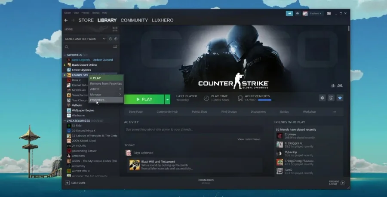Toggle the favorite star button
Screen dimensions: 387x197
(340, 98)
